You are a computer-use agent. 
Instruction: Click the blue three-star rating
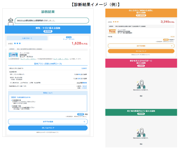(x=17, y=43)
